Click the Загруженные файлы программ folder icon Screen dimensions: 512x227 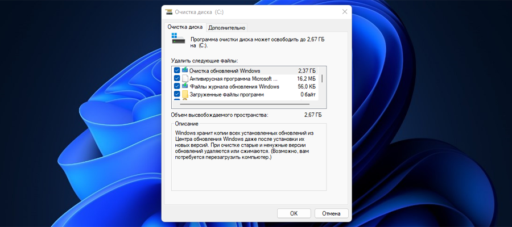point(185,95)
